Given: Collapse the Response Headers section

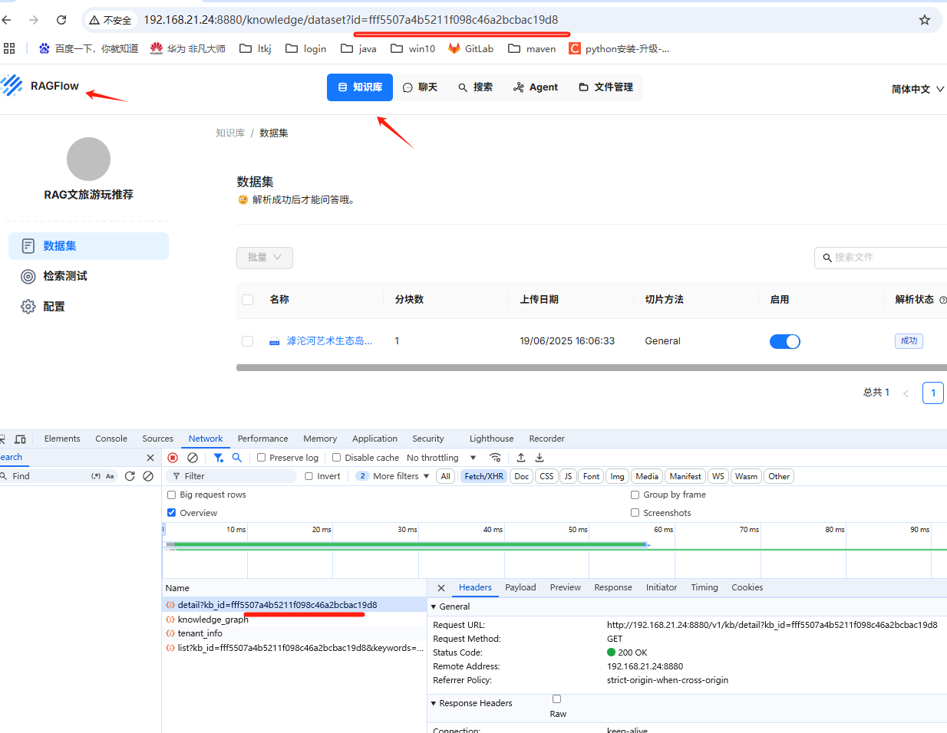Looking at the screenshot, I should point(434,703).
